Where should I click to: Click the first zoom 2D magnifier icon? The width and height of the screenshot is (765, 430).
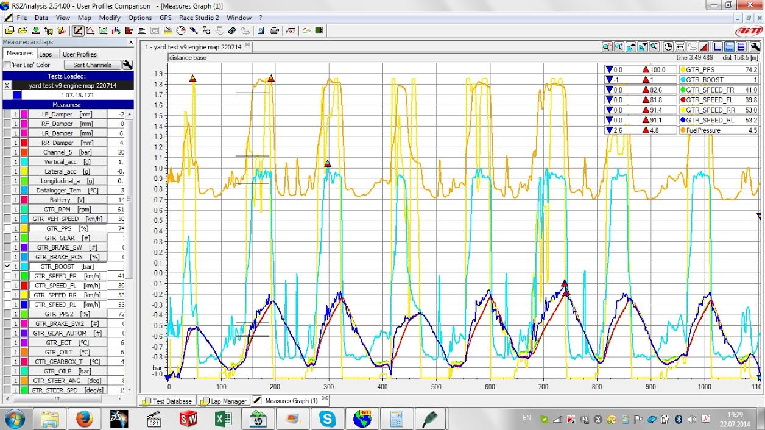(x=607, y=46)
